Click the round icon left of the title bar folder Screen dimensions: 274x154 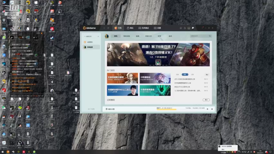181,28
